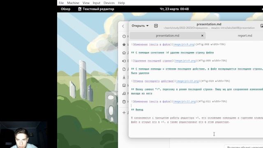Viewport: 263px width, 148px height.
Task: Click image/pic9.png link in Удаление последней строки line
Action: [x=185, y=61]
